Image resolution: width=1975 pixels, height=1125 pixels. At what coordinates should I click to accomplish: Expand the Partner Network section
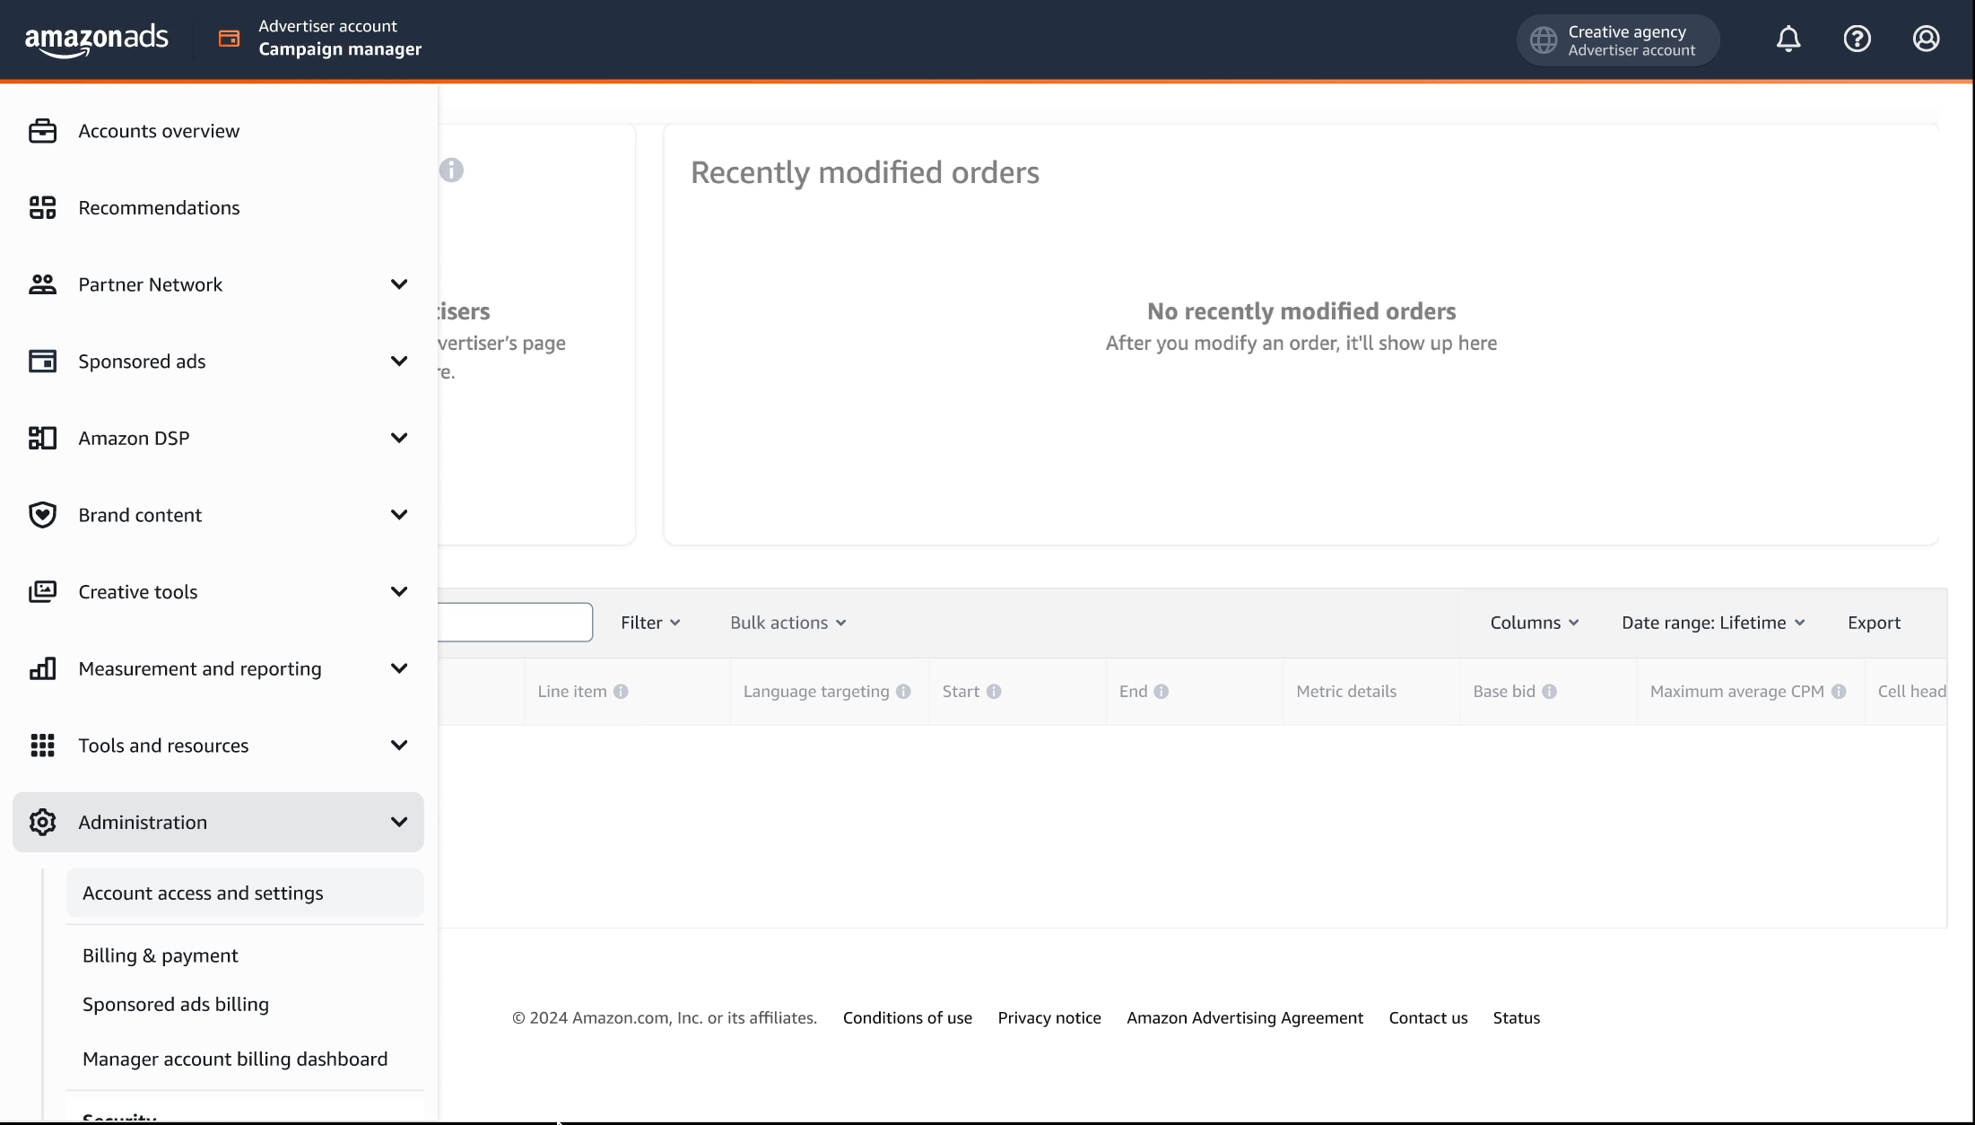[400, 283]
